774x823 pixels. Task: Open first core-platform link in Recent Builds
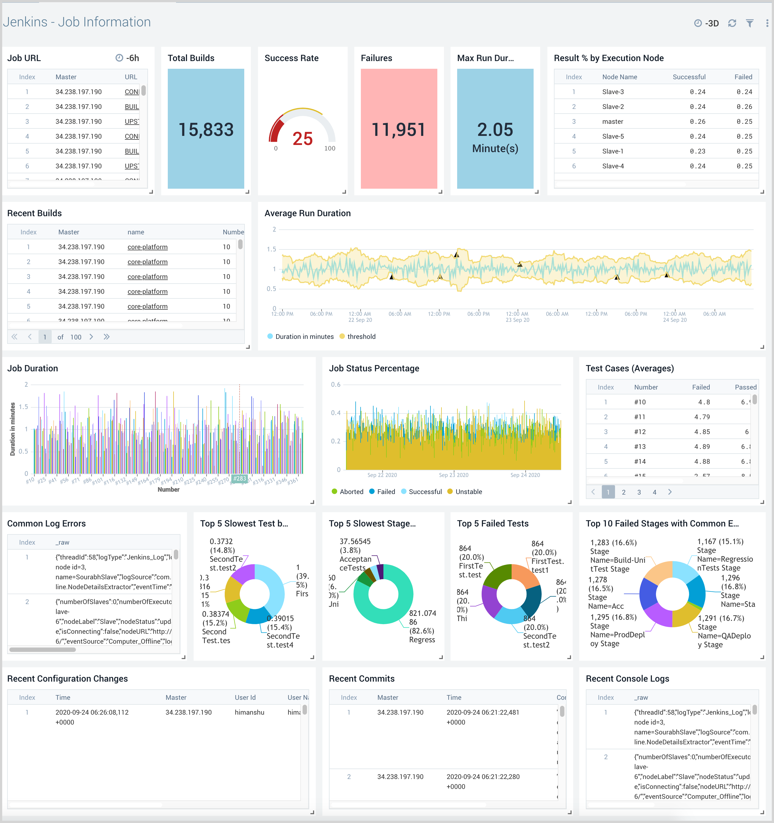coord(147,247)
